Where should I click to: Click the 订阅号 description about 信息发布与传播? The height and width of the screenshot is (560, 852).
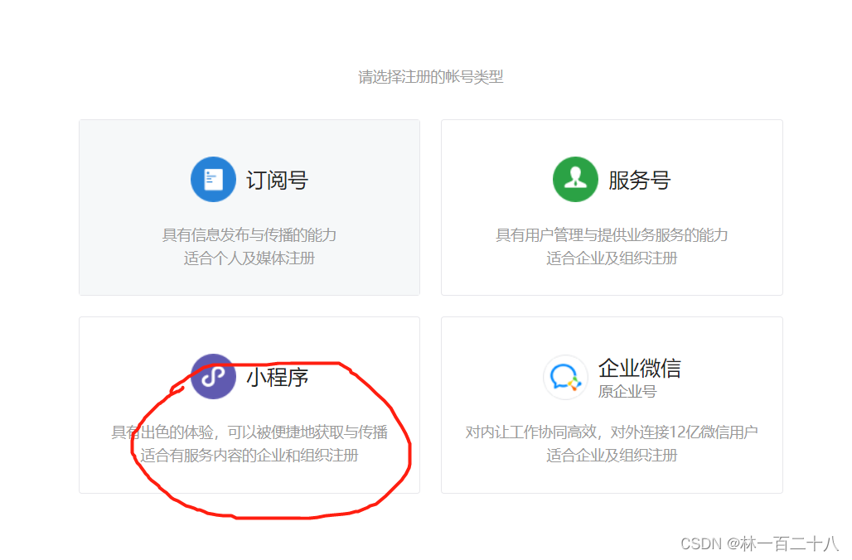tap(249, 235)
